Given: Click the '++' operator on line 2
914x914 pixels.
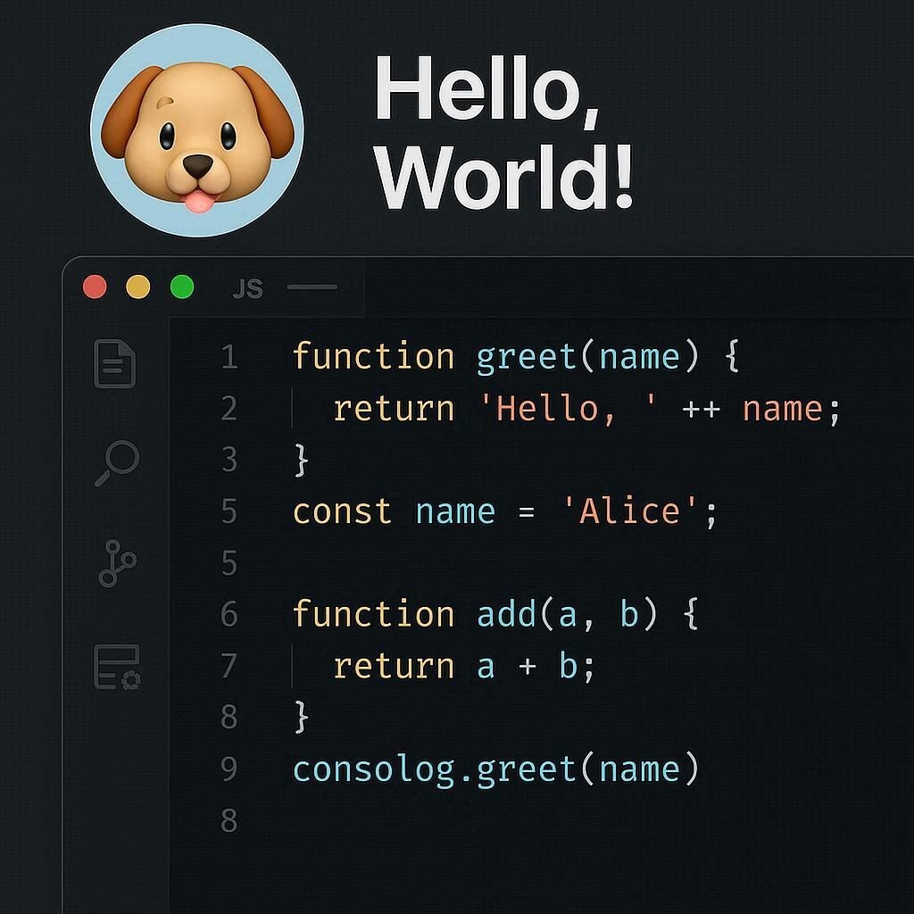Looking at the screenshot, I should (702, 410).
